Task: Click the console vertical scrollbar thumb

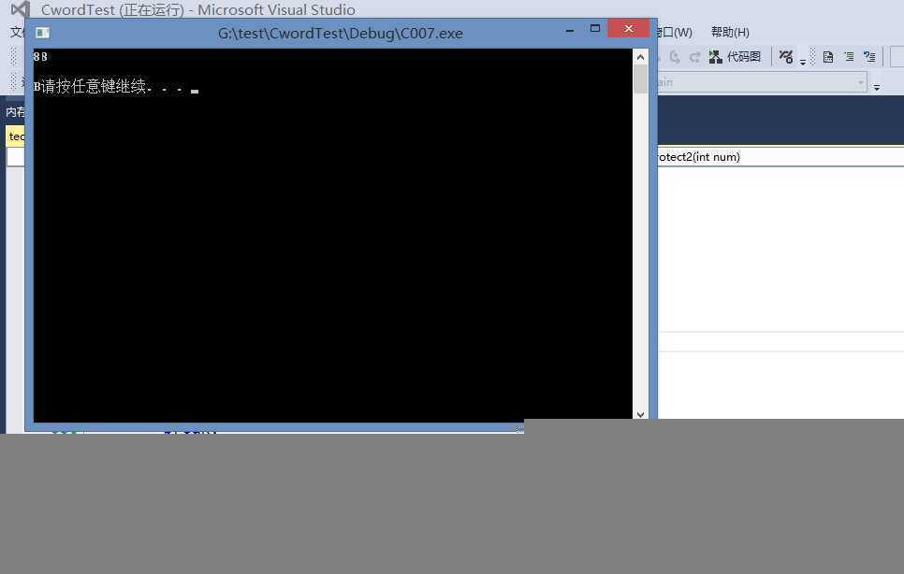Action: (x=640, y=79)
